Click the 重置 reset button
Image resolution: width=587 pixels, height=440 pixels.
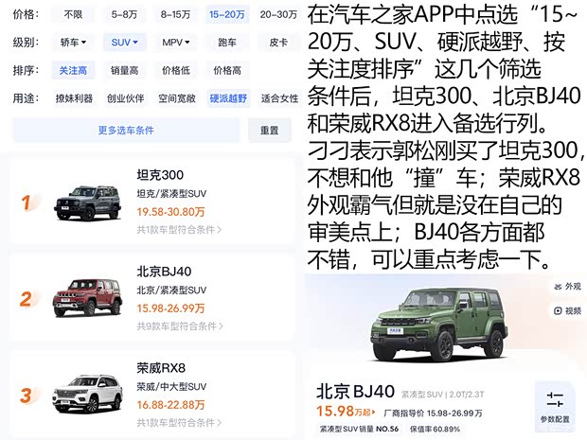tap(270, 131)
